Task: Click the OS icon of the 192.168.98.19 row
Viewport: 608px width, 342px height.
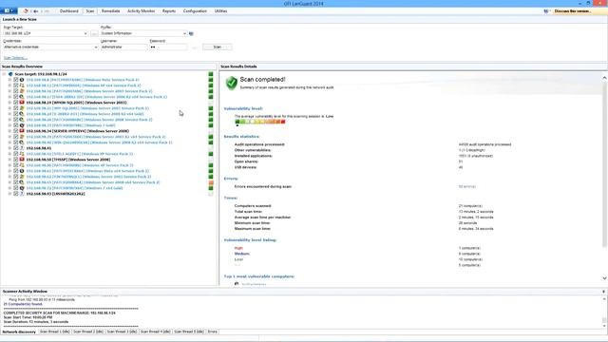Action: pyautogui.click(x=22, y=103)
